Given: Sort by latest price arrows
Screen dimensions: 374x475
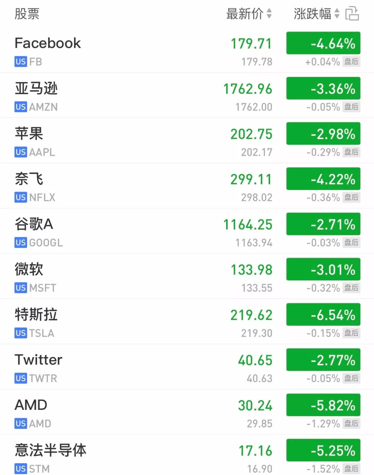Looking at the screenshot, I should [x=269, y=14].
